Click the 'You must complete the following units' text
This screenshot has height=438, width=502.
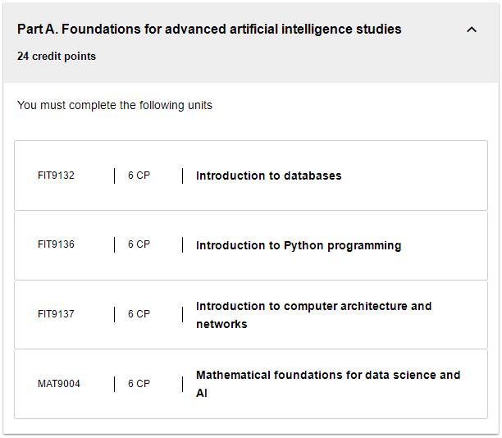tap(115, 105)
